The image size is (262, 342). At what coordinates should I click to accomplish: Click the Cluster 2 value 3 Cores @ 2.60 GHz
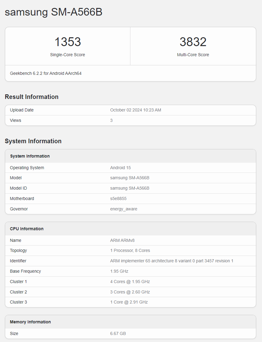130,292
